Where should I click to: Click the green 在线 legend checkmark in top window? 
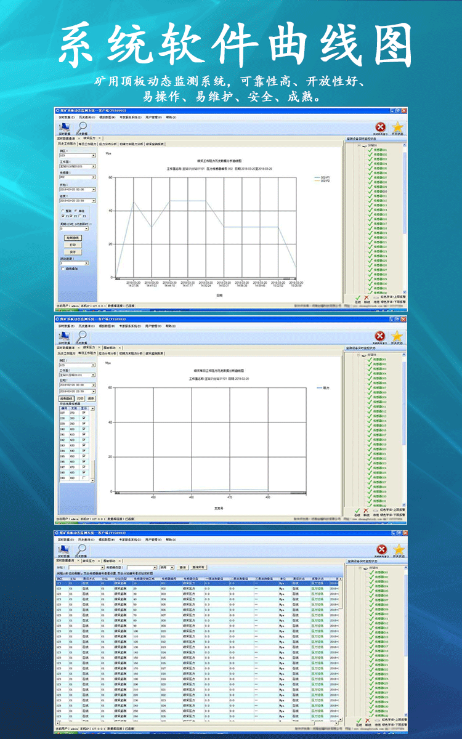[357, 297]
